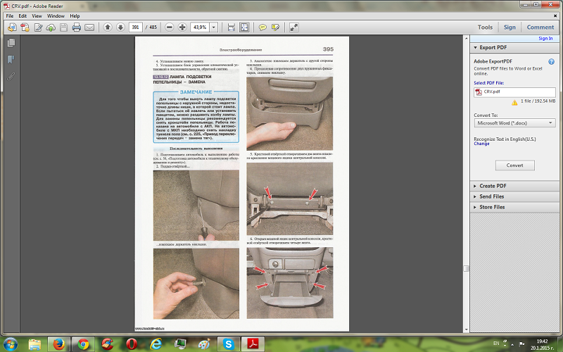Click the Convert button

pyautogui.click(x=514, y=165)
